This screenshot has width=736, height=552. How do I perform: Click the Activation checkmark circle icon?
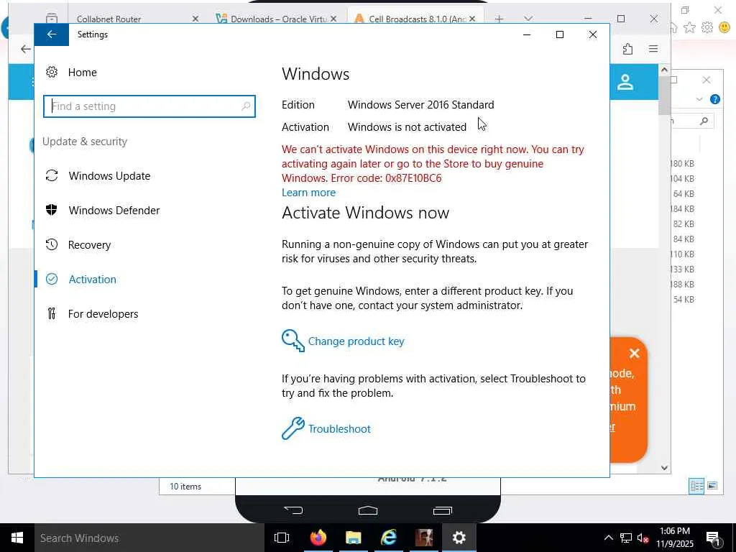click(x=52, y=280)
